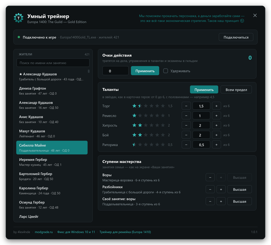Enable the Удерживать checkbox
Image resolution: width=271 pixels, height=245 pixels.
pyautogui.click(x=165, y=71)
